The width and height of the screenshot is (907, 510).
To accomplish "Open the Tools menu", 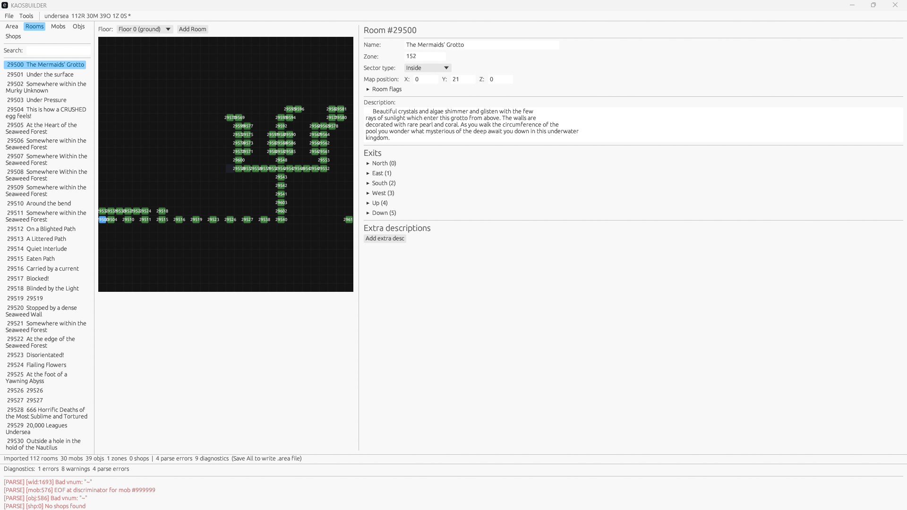I will point(26,16).
